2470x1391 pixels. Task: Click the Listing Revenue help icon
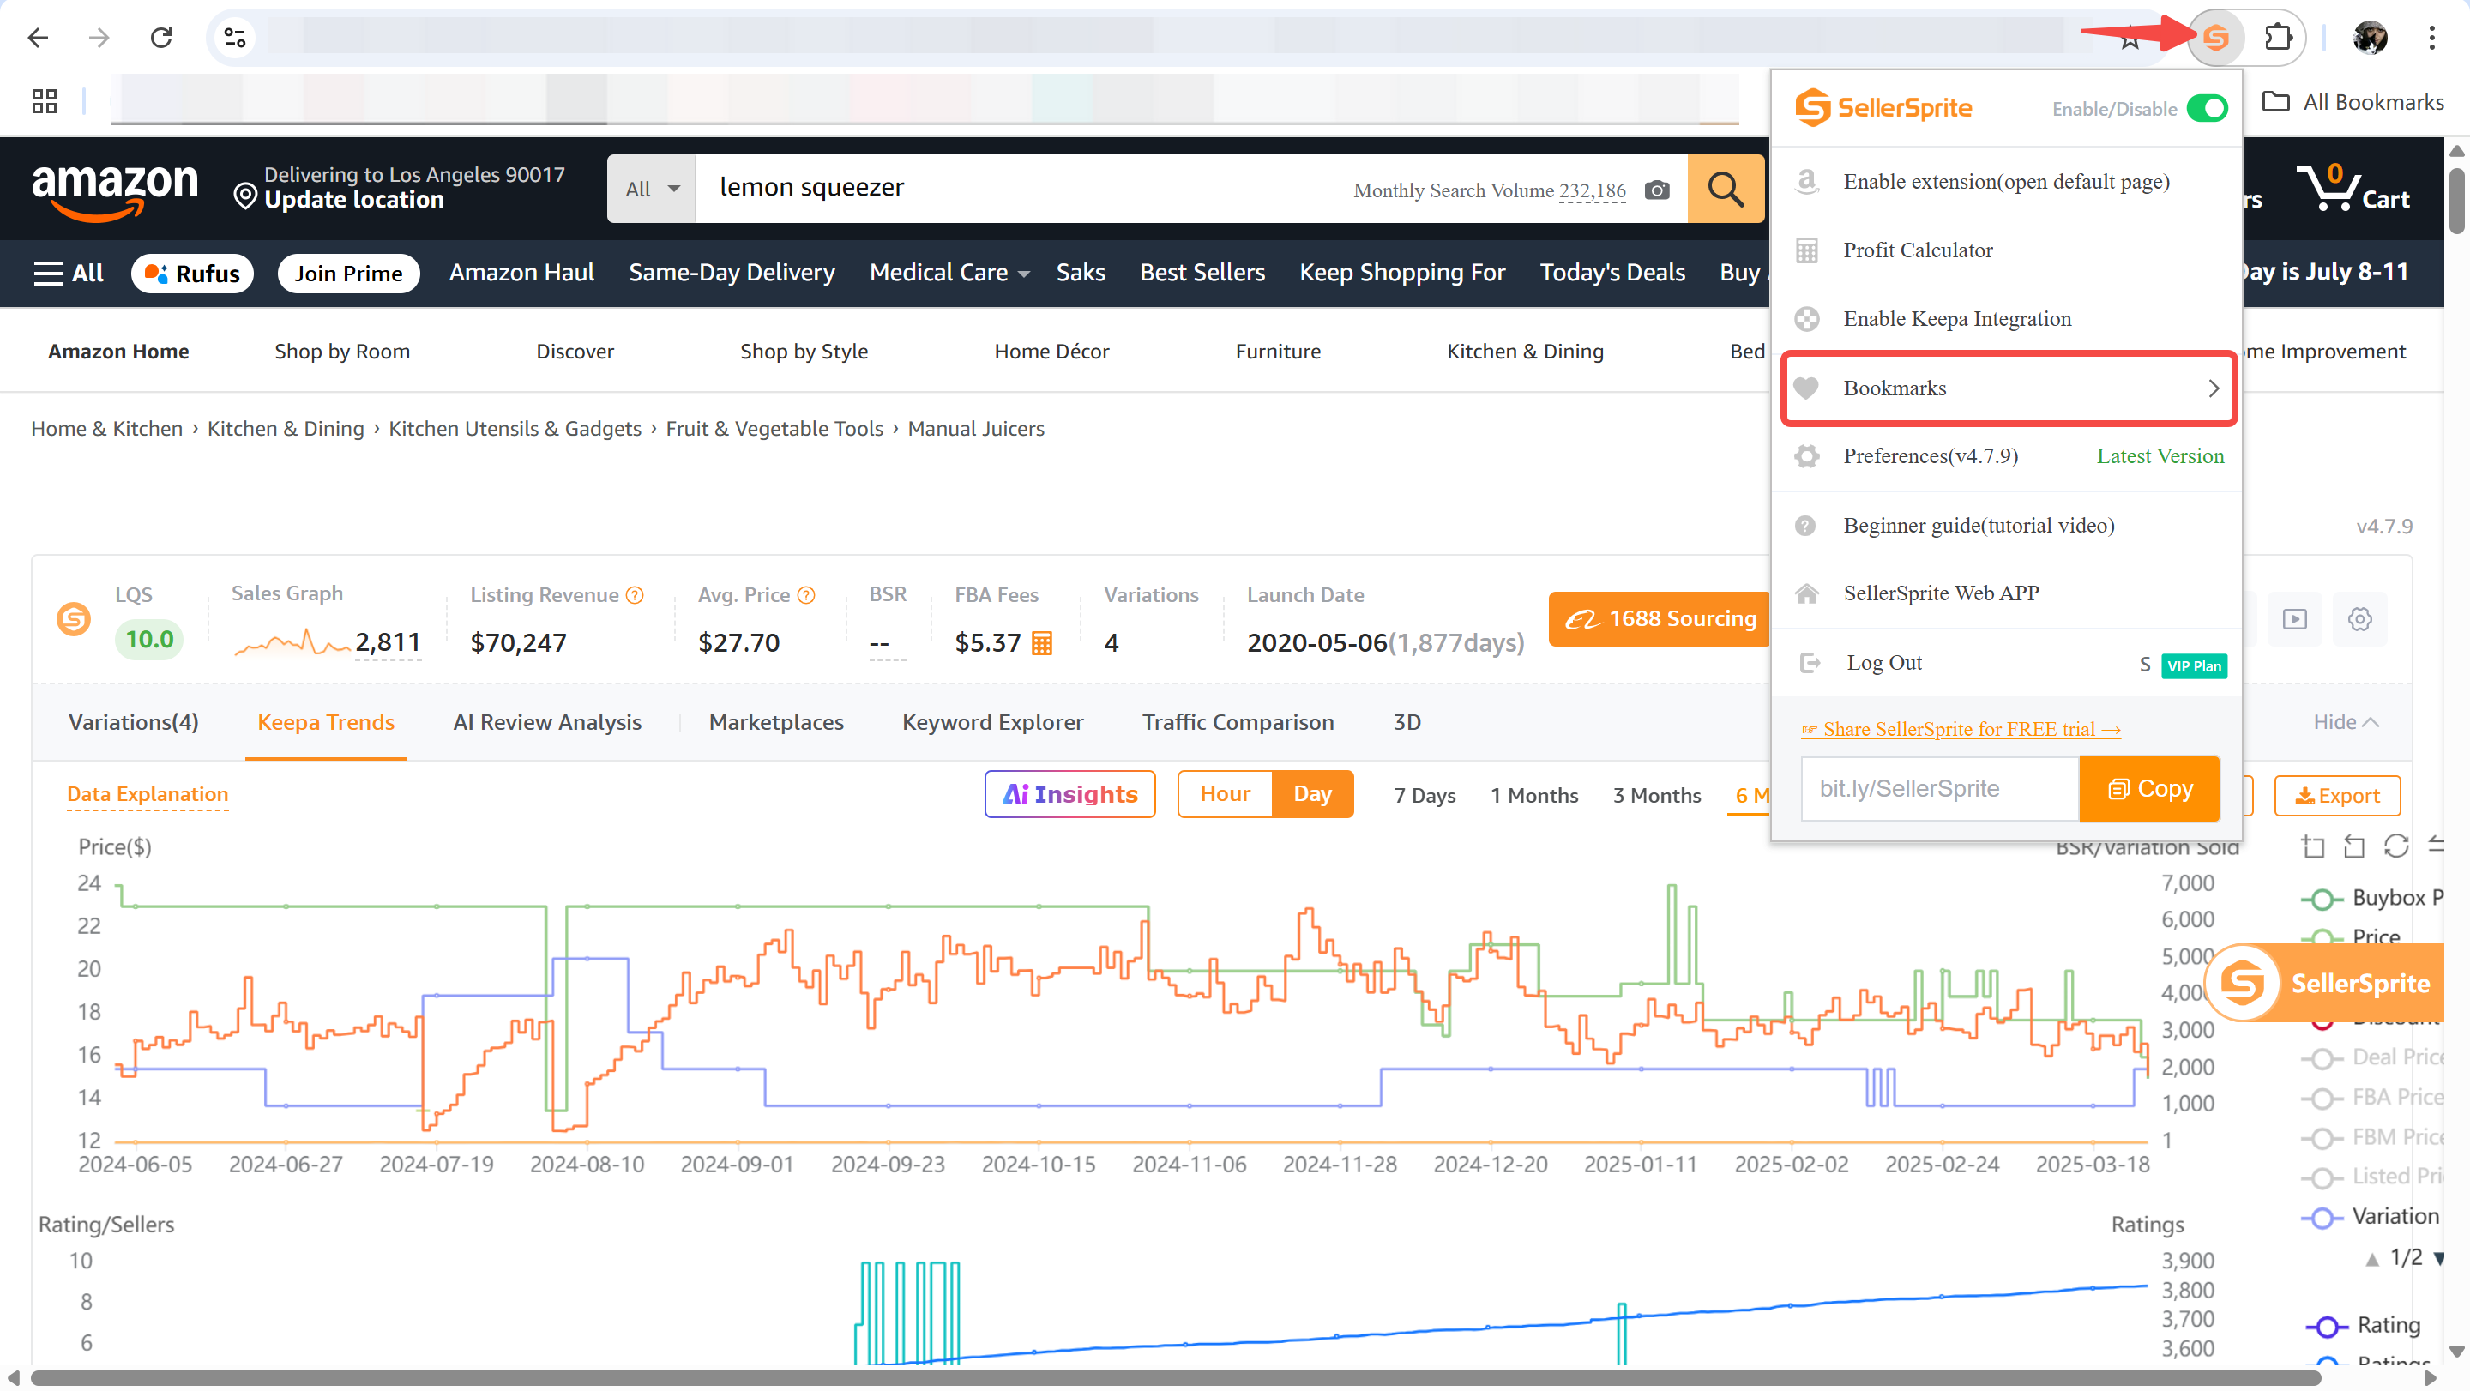pyautogui.click(x=635, y=595)
